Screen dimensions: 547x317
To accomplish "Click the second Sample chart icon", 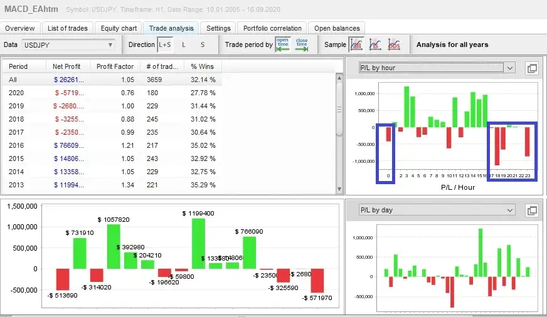I will [x=375, y=44].
